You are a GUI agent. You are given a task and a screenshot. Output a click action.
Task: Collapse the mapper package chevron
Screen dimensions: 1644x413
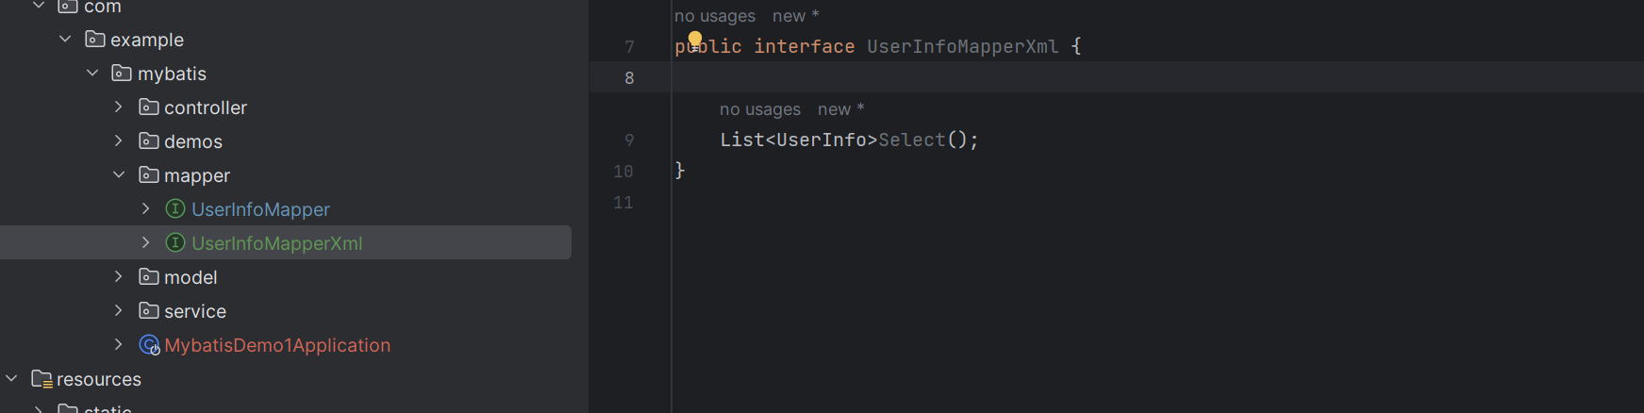click(119, 175)
